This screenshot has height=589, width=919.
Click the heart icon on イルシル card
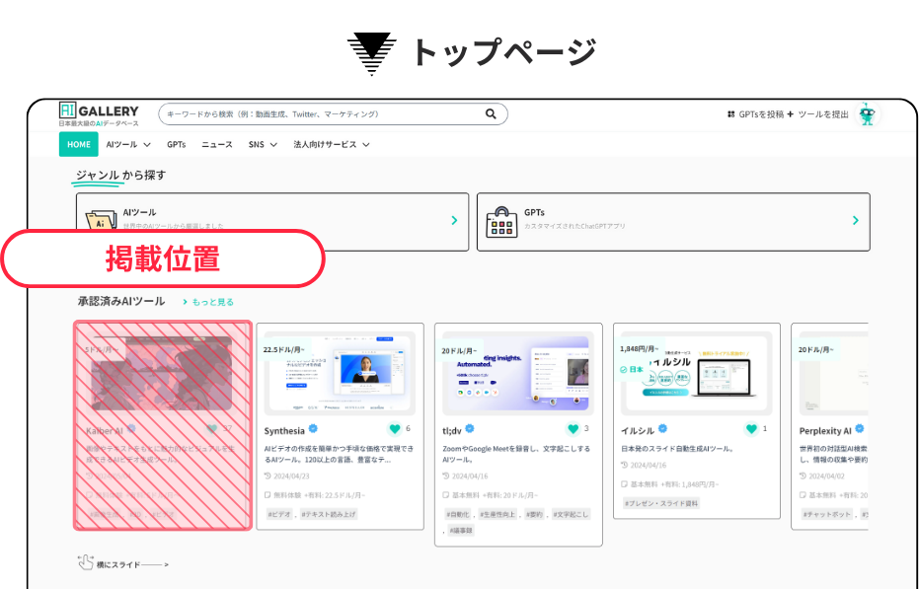pyautogui.click(x=751, y=429)
